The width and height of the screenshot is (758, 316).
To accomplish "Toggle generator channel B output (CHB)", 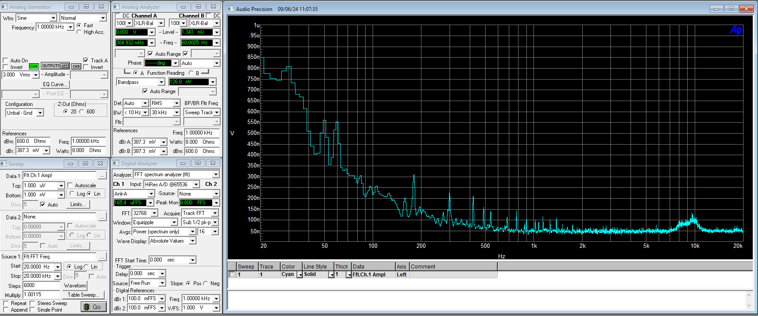I will coord(76,66).
